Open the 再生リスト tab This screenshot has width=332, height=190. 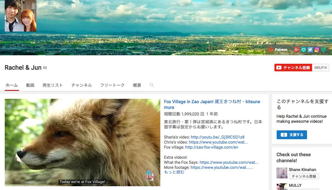pos(53,85)
